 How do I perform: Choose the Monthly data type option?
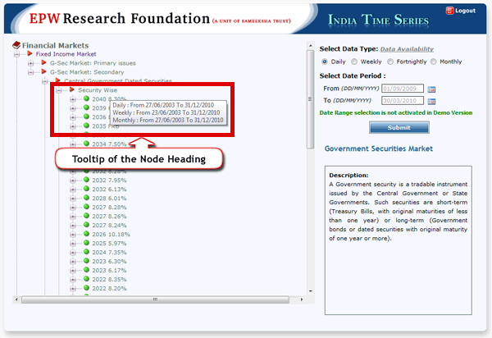(434, 62)
